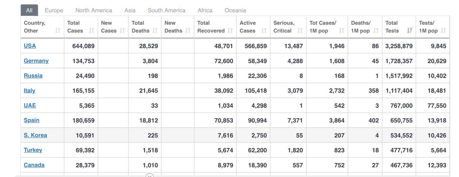Screen dimensions: 459x177
Task: Click Italy cases per million 2,732
Action: coord(337,91)
